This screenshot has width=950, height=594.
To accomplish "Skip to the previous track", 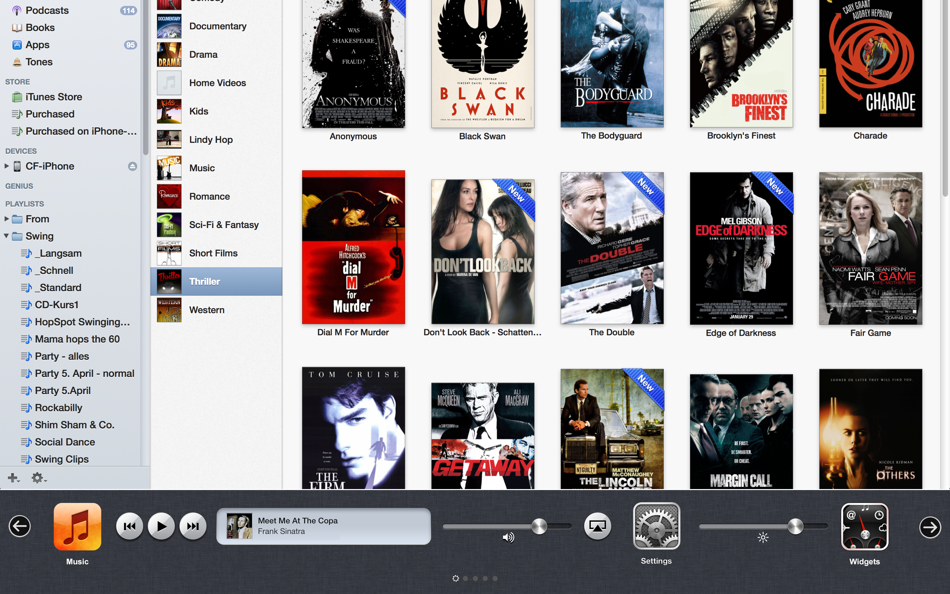I will click(130, 526).
